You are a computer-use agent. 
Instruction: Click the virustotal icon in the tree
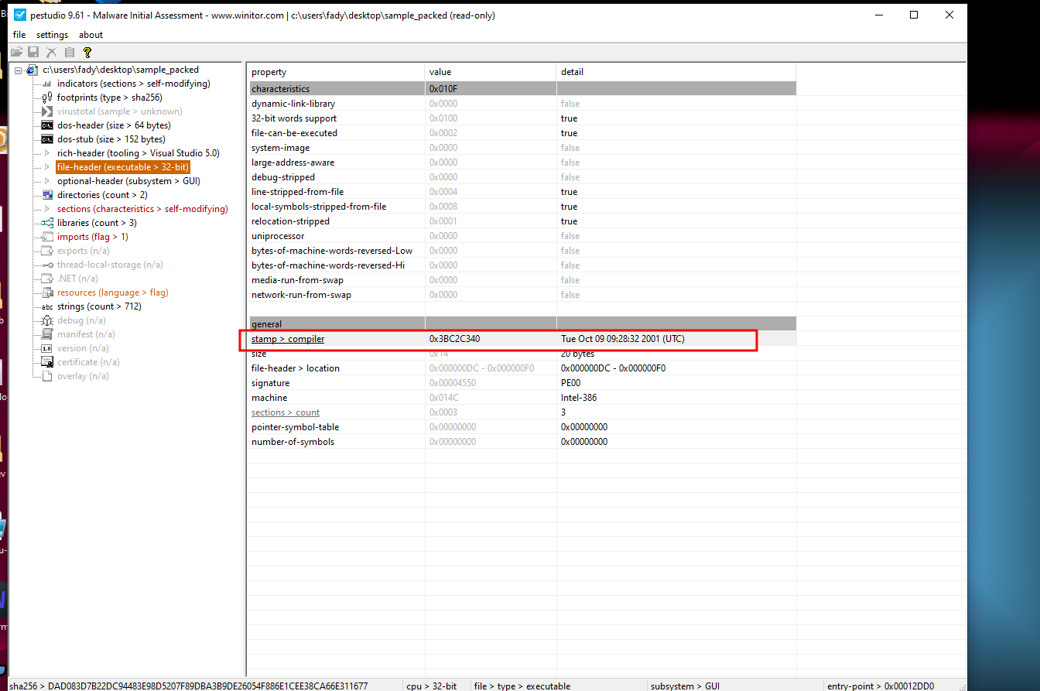(47, 111)
